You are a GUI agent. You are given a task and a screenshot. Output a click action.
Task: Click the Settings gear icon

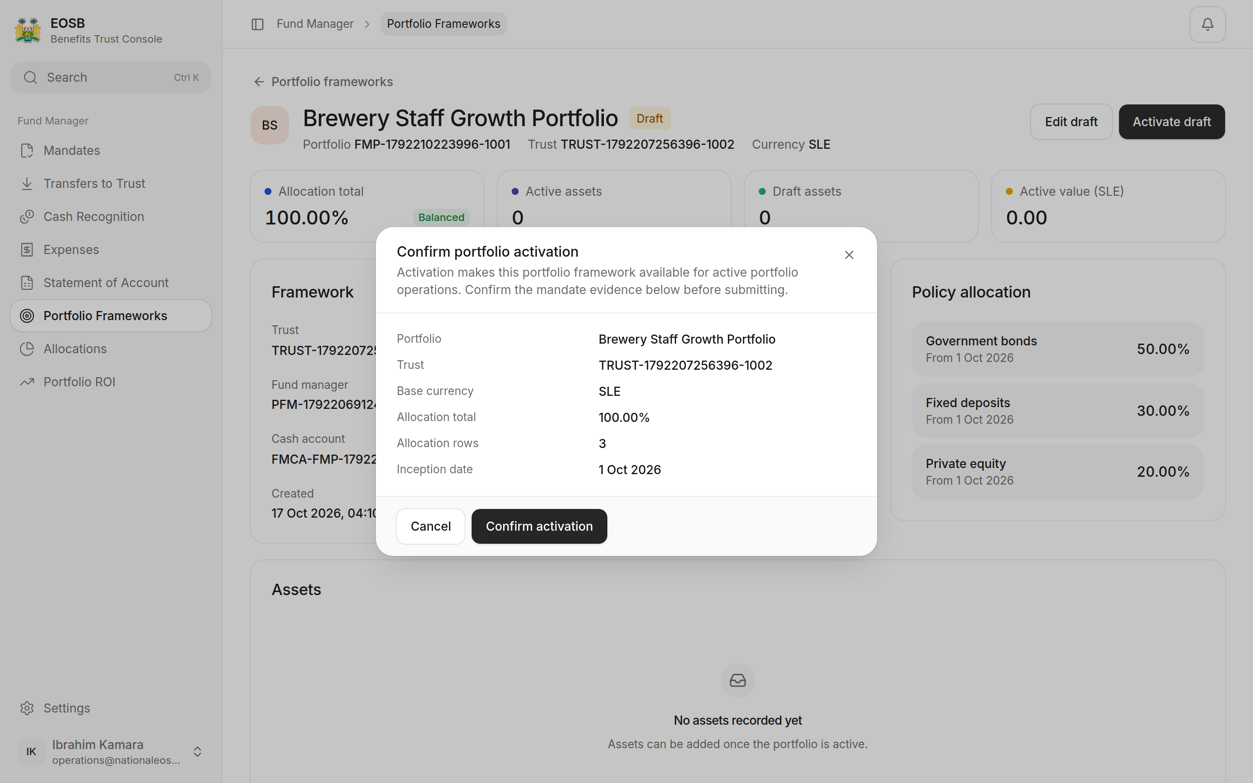[x=27, y=708]
